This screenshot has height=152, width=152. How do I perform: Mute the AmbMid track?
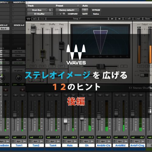[x=124, y=95]
